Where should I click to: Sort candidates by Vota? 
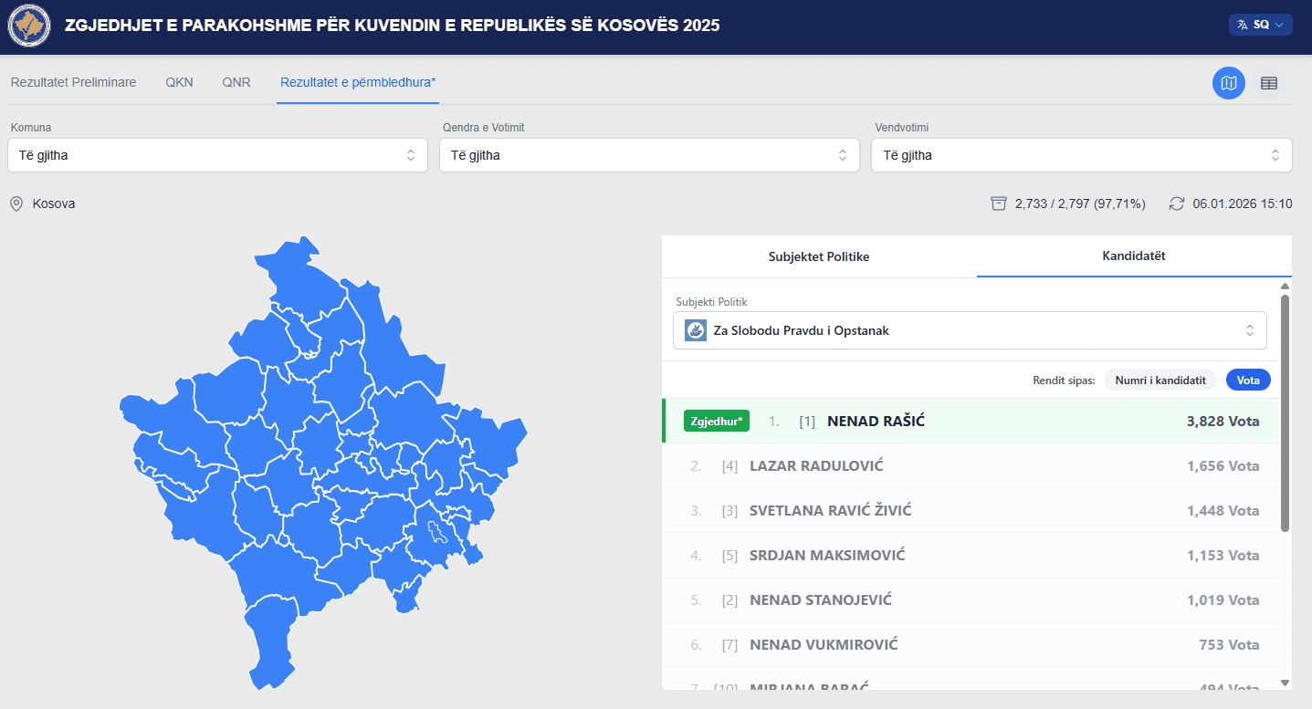[1247, 381]
